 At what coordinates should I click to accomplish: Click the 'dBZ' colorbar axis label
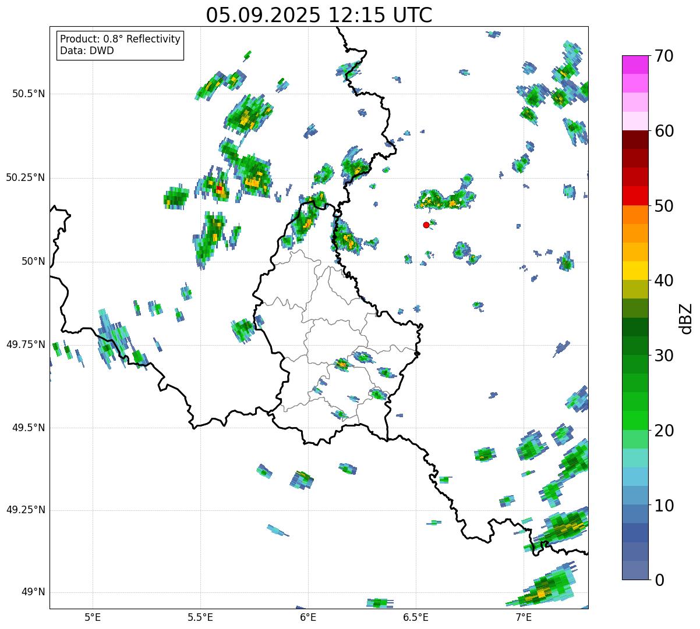(x=686, y=318)
